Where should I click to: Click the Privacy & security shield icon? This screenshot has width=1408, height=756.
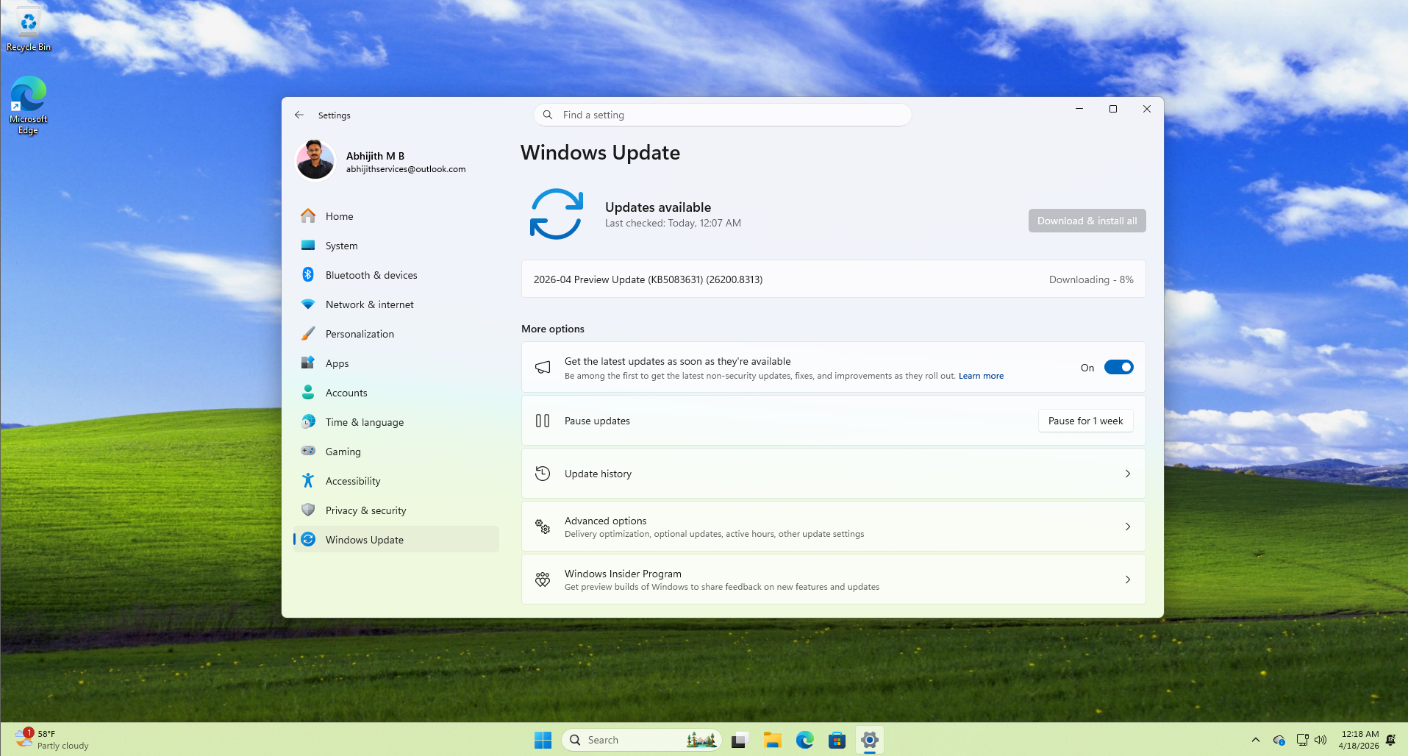click(308, 510)
